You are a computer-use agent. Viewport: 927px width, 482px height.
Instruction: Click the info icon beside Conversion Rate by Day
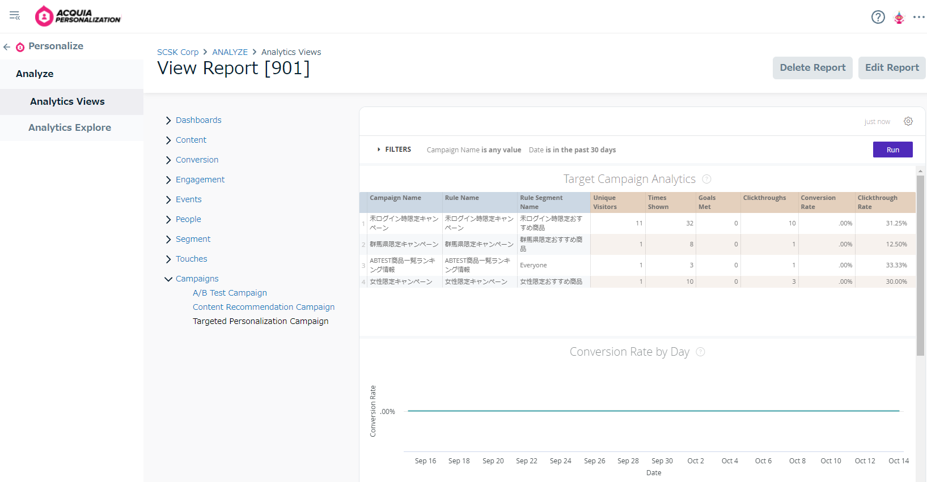point(700,352)
